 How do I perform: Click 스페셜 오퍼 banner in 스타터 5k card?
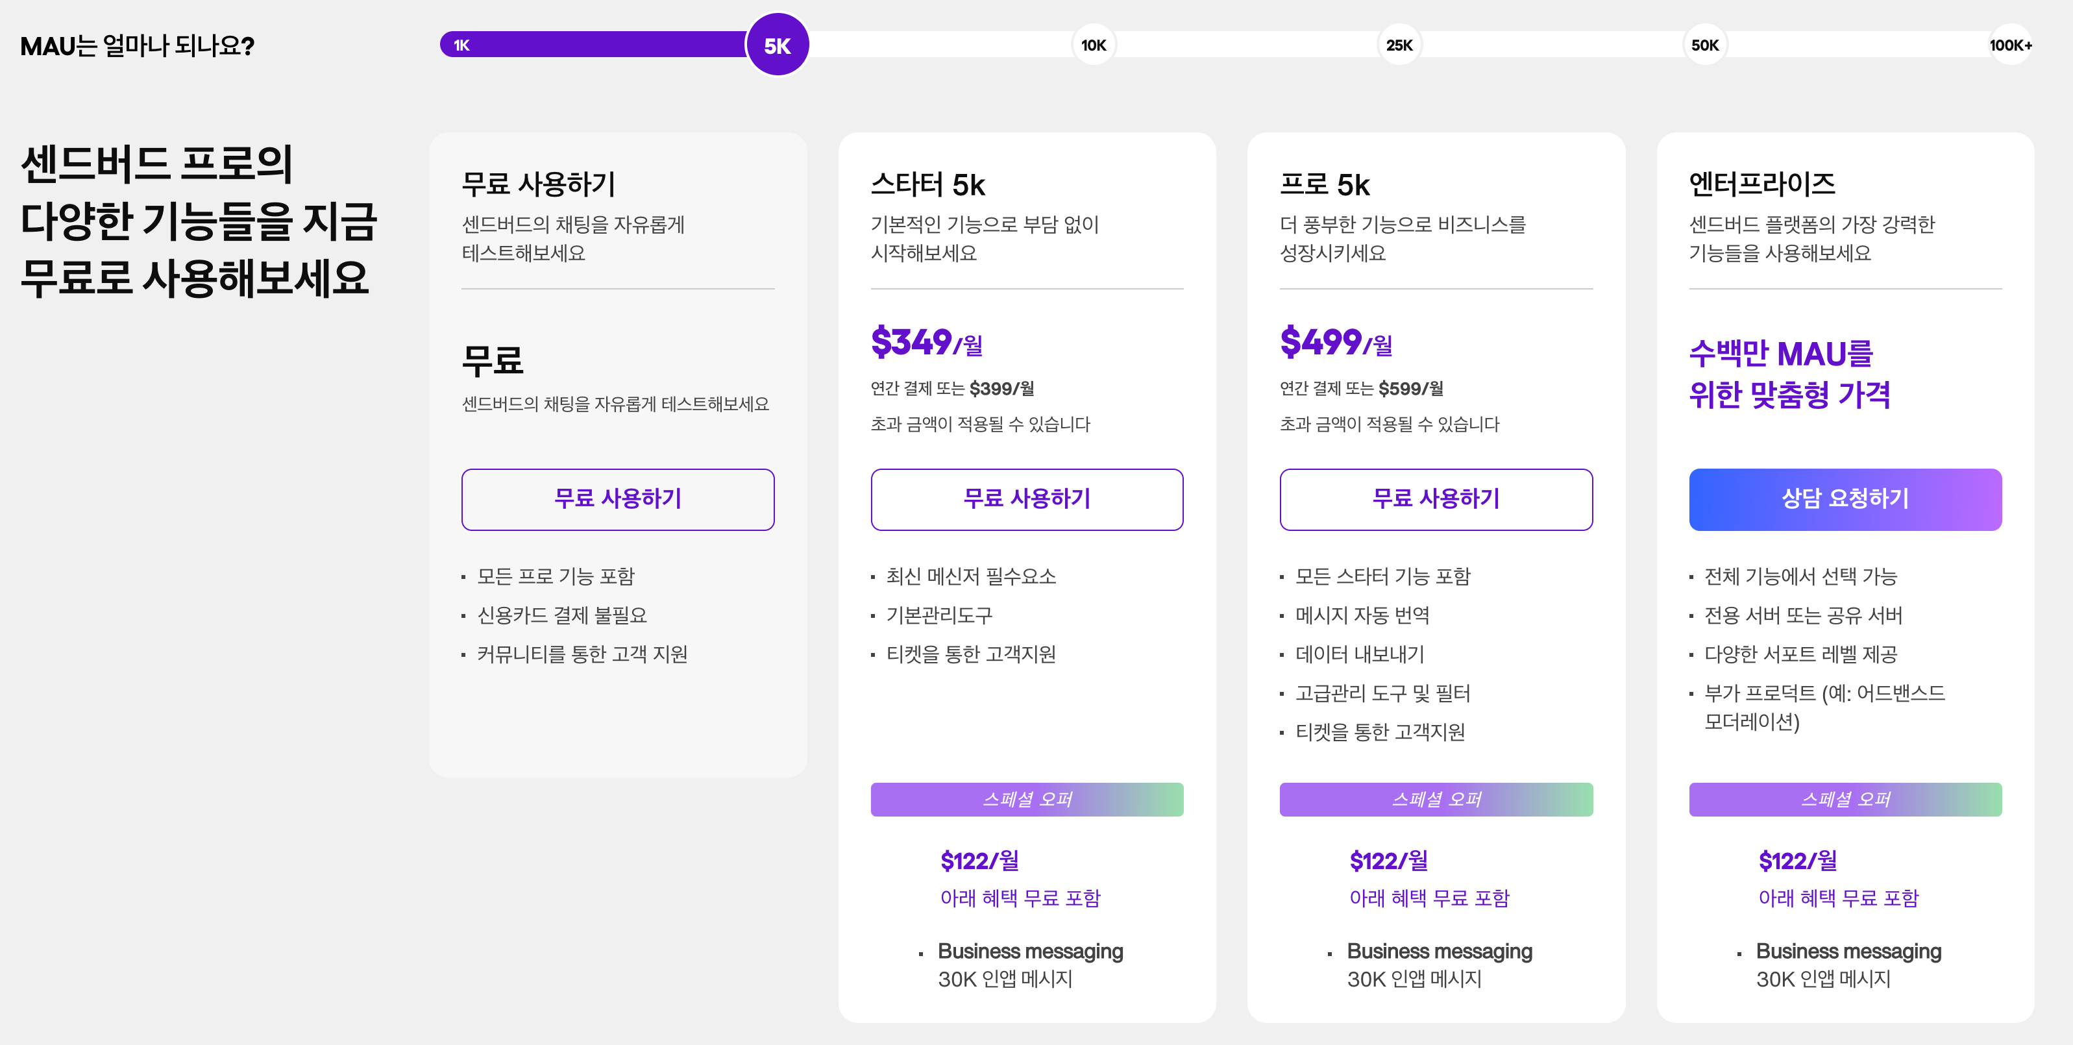tap(1026, 798)
